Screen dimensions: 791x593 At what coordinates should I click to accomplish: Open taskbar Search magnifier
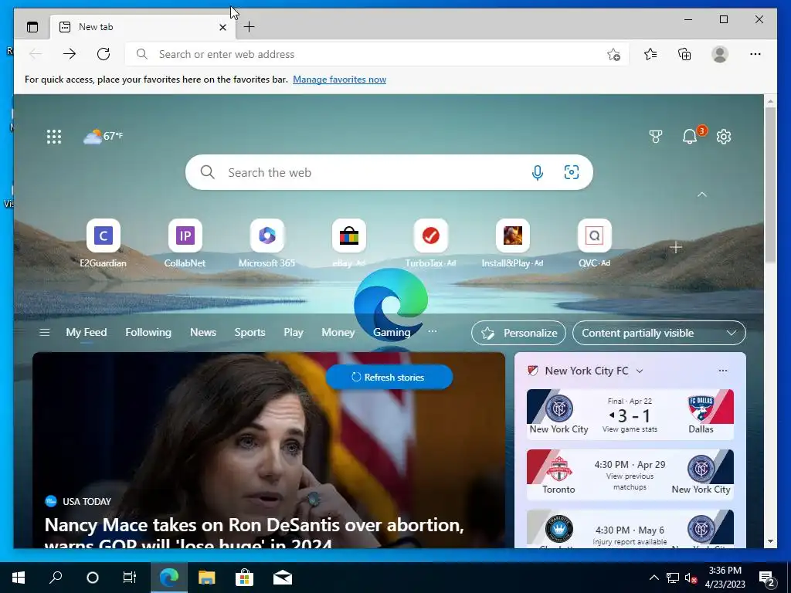(x=56, y=578)
